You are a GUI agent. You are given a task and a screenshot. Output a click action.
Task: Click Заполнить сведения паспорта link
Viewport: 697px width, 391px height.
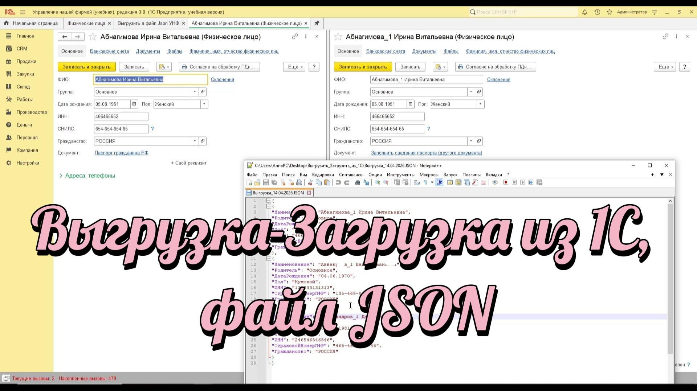(x=426, y=153)
